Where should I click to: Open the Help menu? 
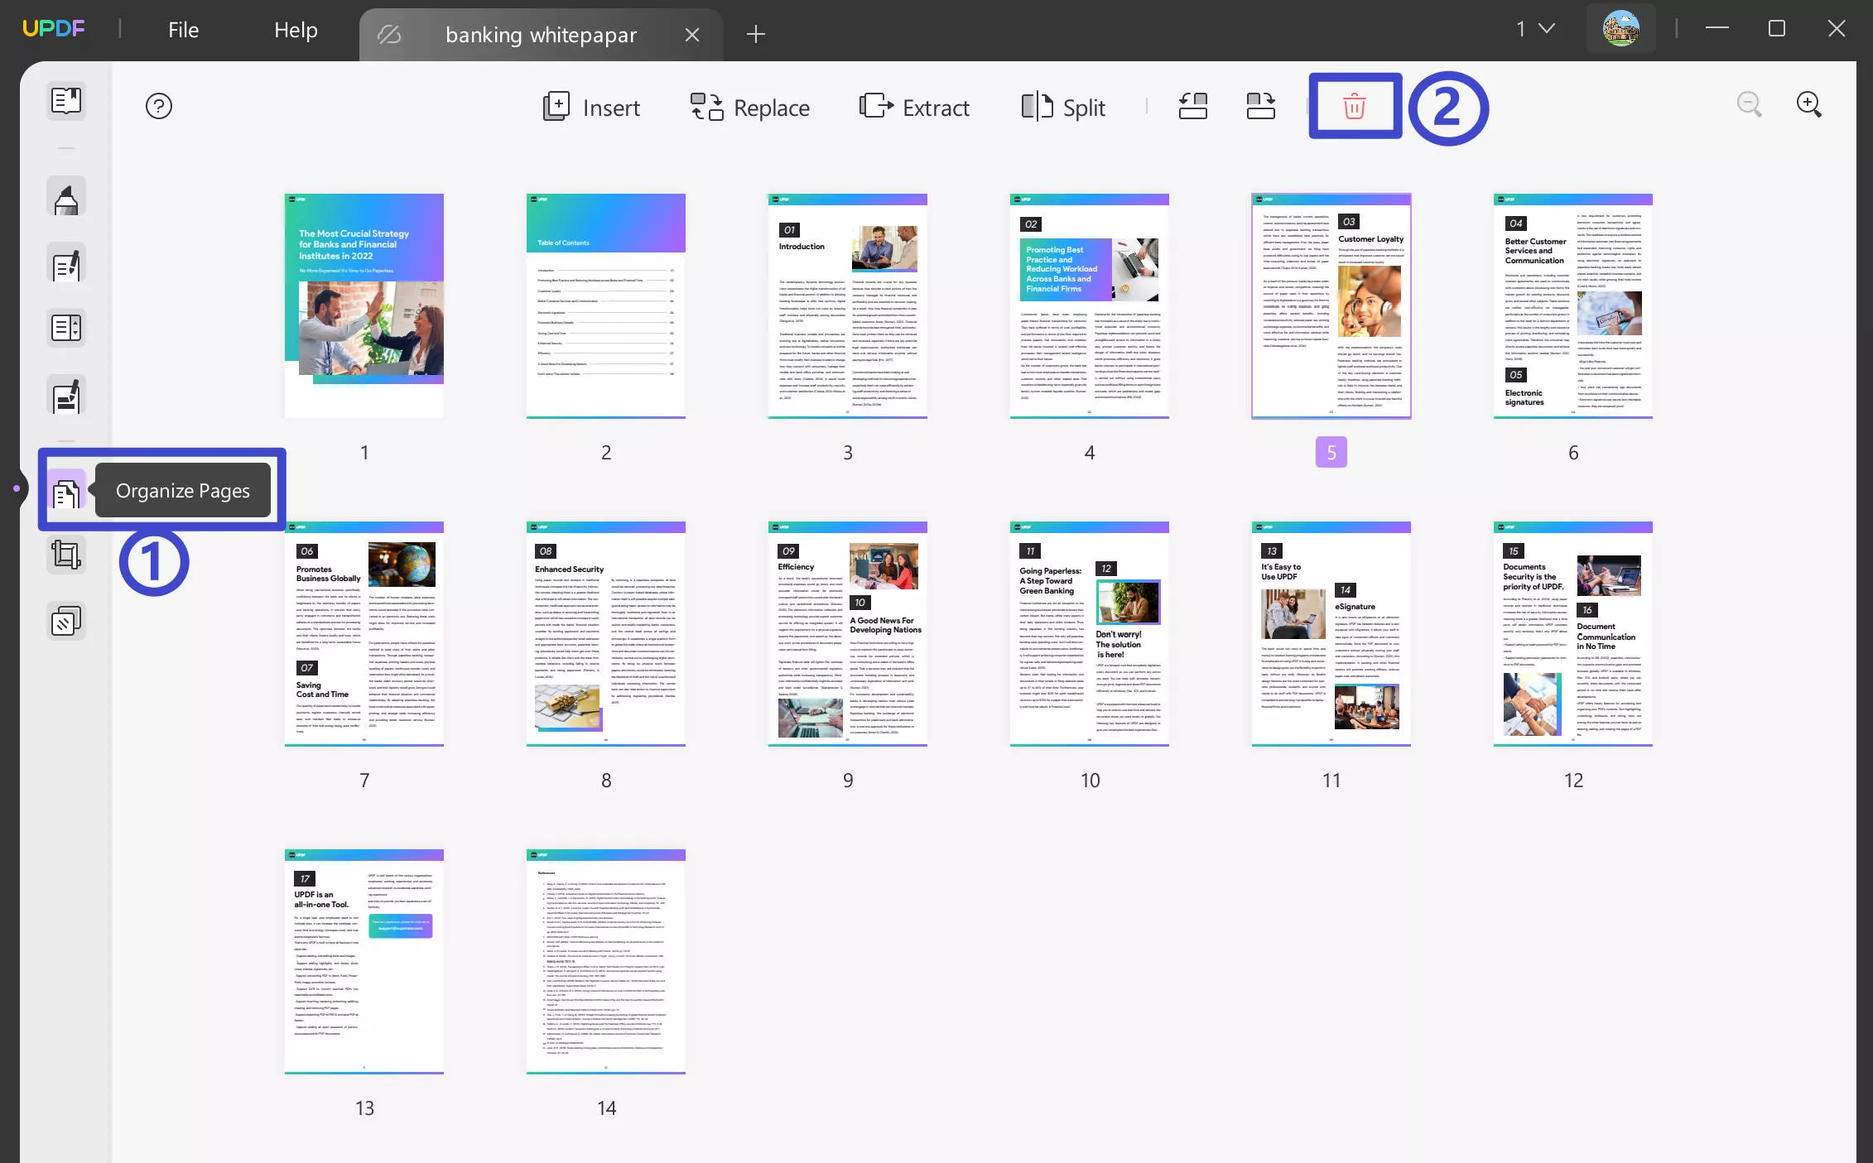(x=296, y=30)
